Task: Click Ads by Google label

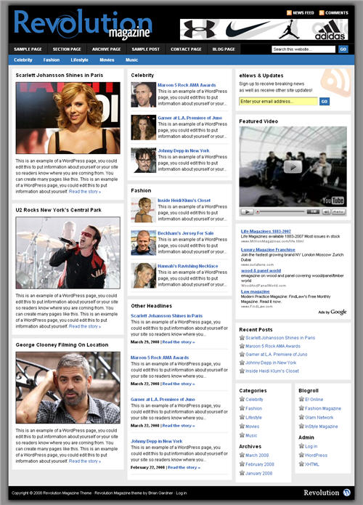Action: click(333, 312)
